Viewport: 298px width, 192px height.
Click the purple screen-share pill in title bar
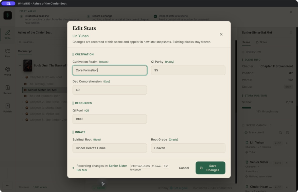point(8,3)
